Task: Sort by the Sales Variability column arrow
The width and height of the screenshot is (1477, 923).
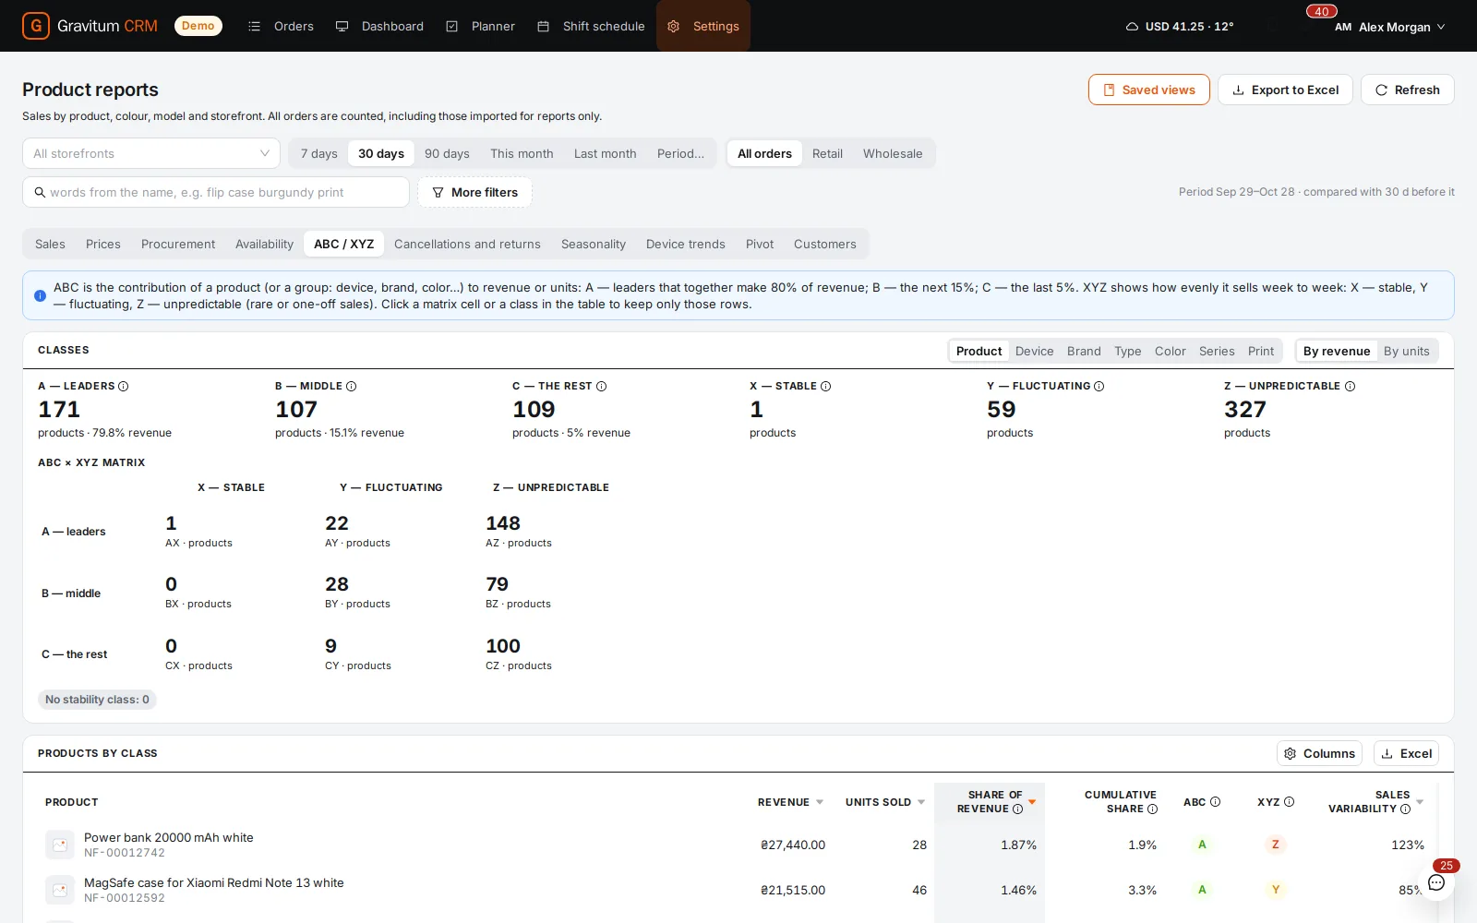Action: 1420,801
